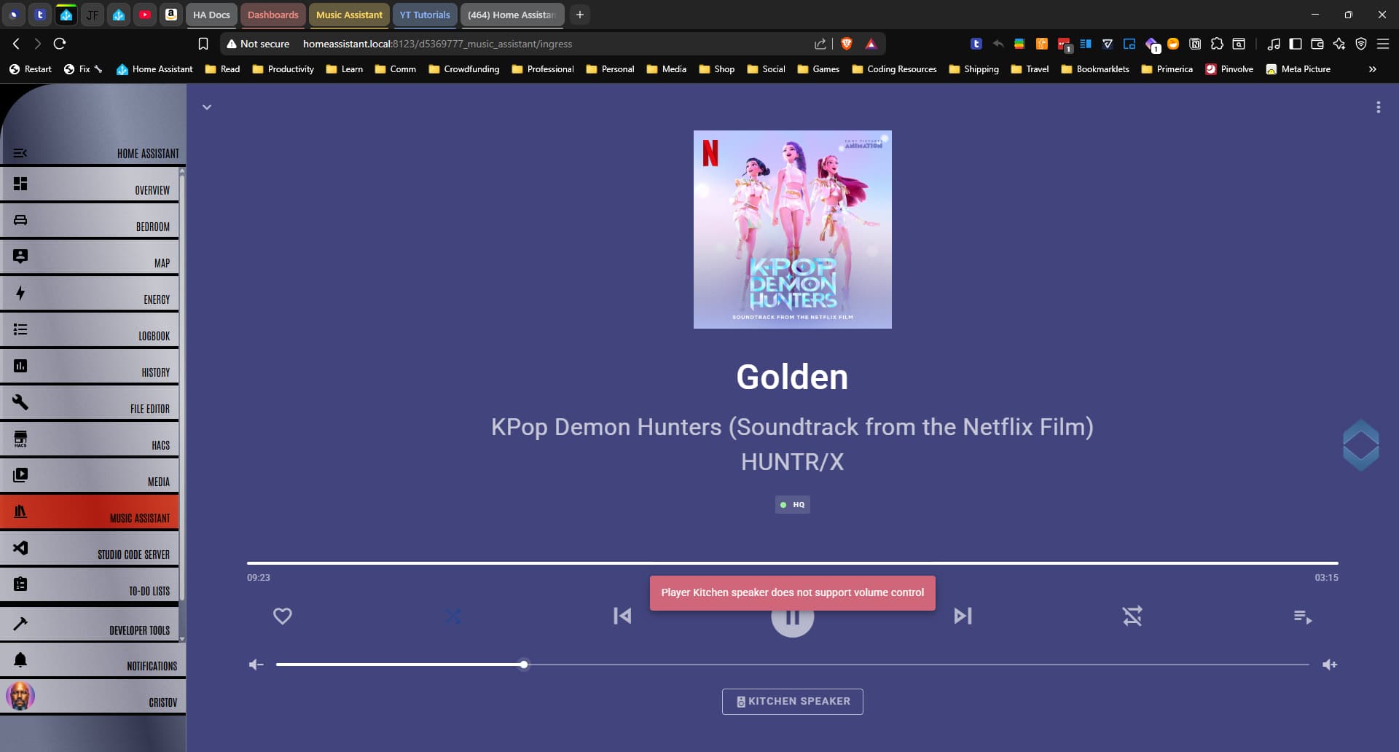The width and height of the screenshot is (1399, 752).
Task: Click the KPop Demon Hunters album cover
Action: click(792, 230)
